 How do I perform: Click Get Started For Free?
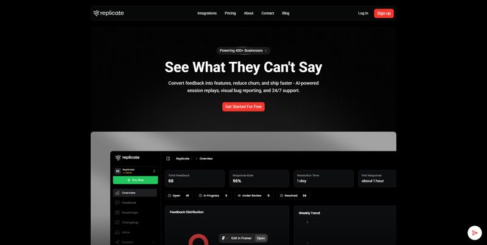pyautogui.click(x=243, y=107)
